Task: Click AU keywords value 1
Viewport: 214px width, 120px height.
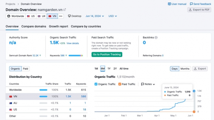Action: coord(85,103)
